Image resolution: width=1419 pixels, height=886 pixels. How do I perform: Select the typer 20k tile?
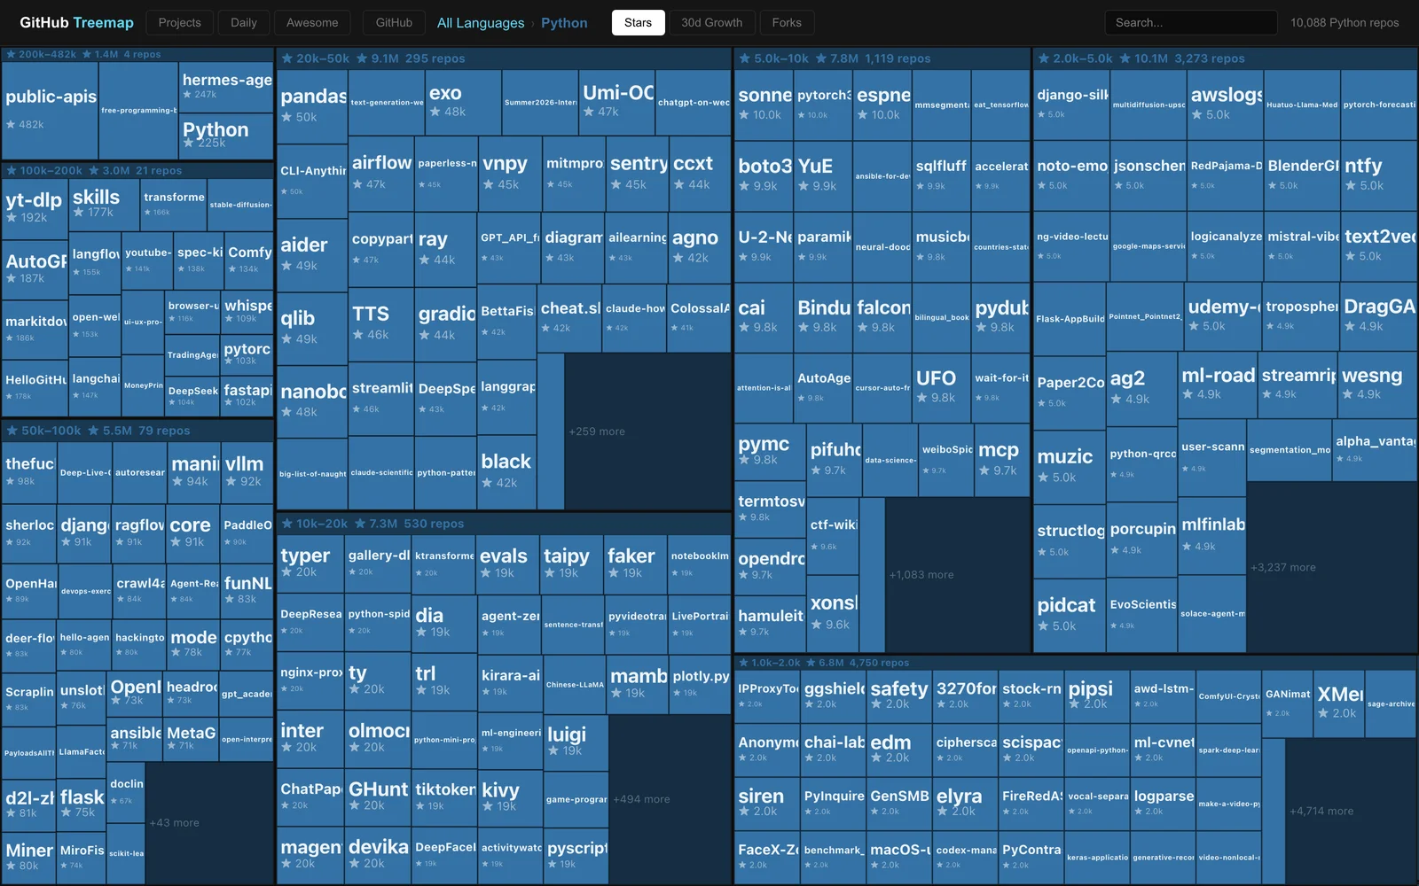[310, 563]
